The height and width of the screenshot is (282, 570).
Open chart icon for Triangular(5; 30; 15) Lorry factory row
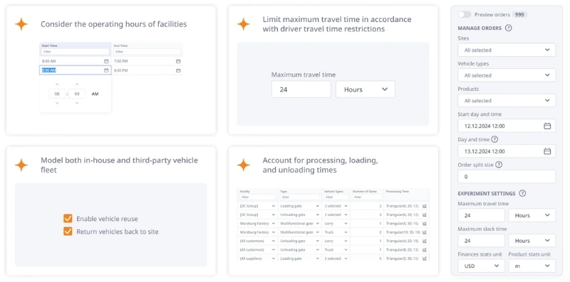[x=425, y=223]
